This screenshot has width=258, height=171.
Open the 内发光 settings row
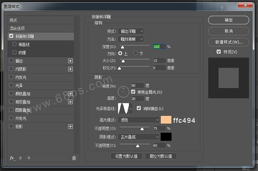(40, 77)
